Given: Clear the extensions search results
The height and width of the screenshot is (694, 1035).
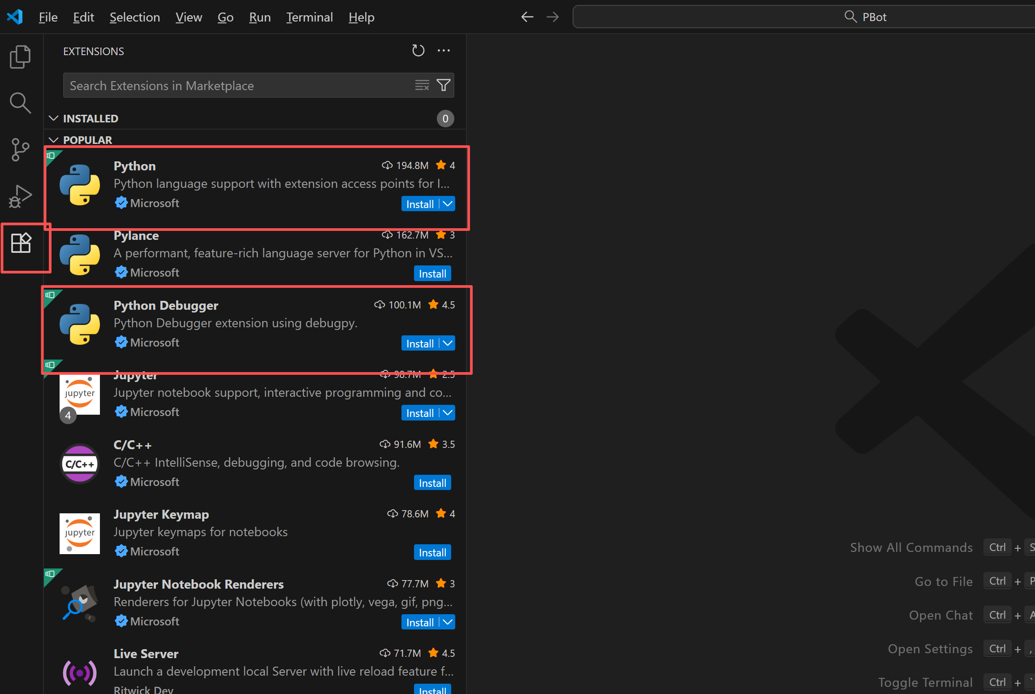Looking at the screenshot, I should coord(422,85).
